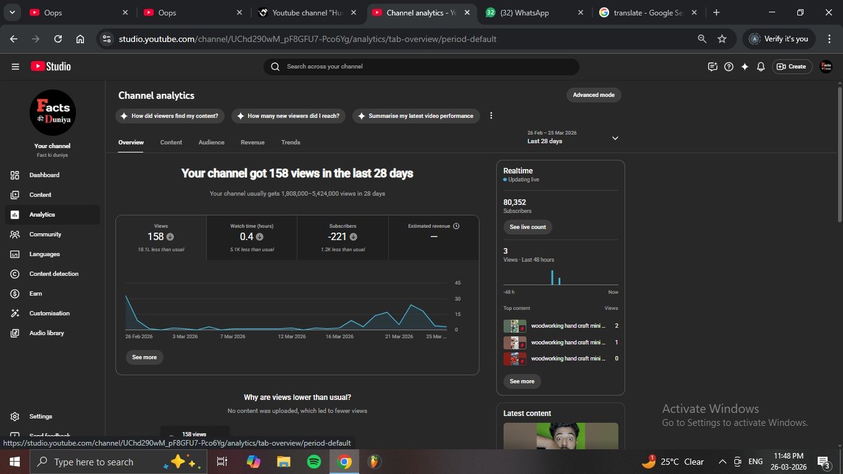
Task: Click the three-dot more suggestions menu
Action: pos(491,115)
